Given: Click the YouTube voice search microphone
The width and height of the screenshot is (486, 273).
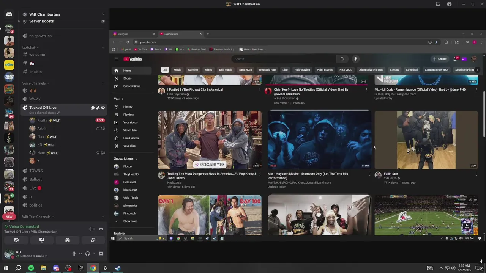Looking at the screenshot, I should click(356, 59).
